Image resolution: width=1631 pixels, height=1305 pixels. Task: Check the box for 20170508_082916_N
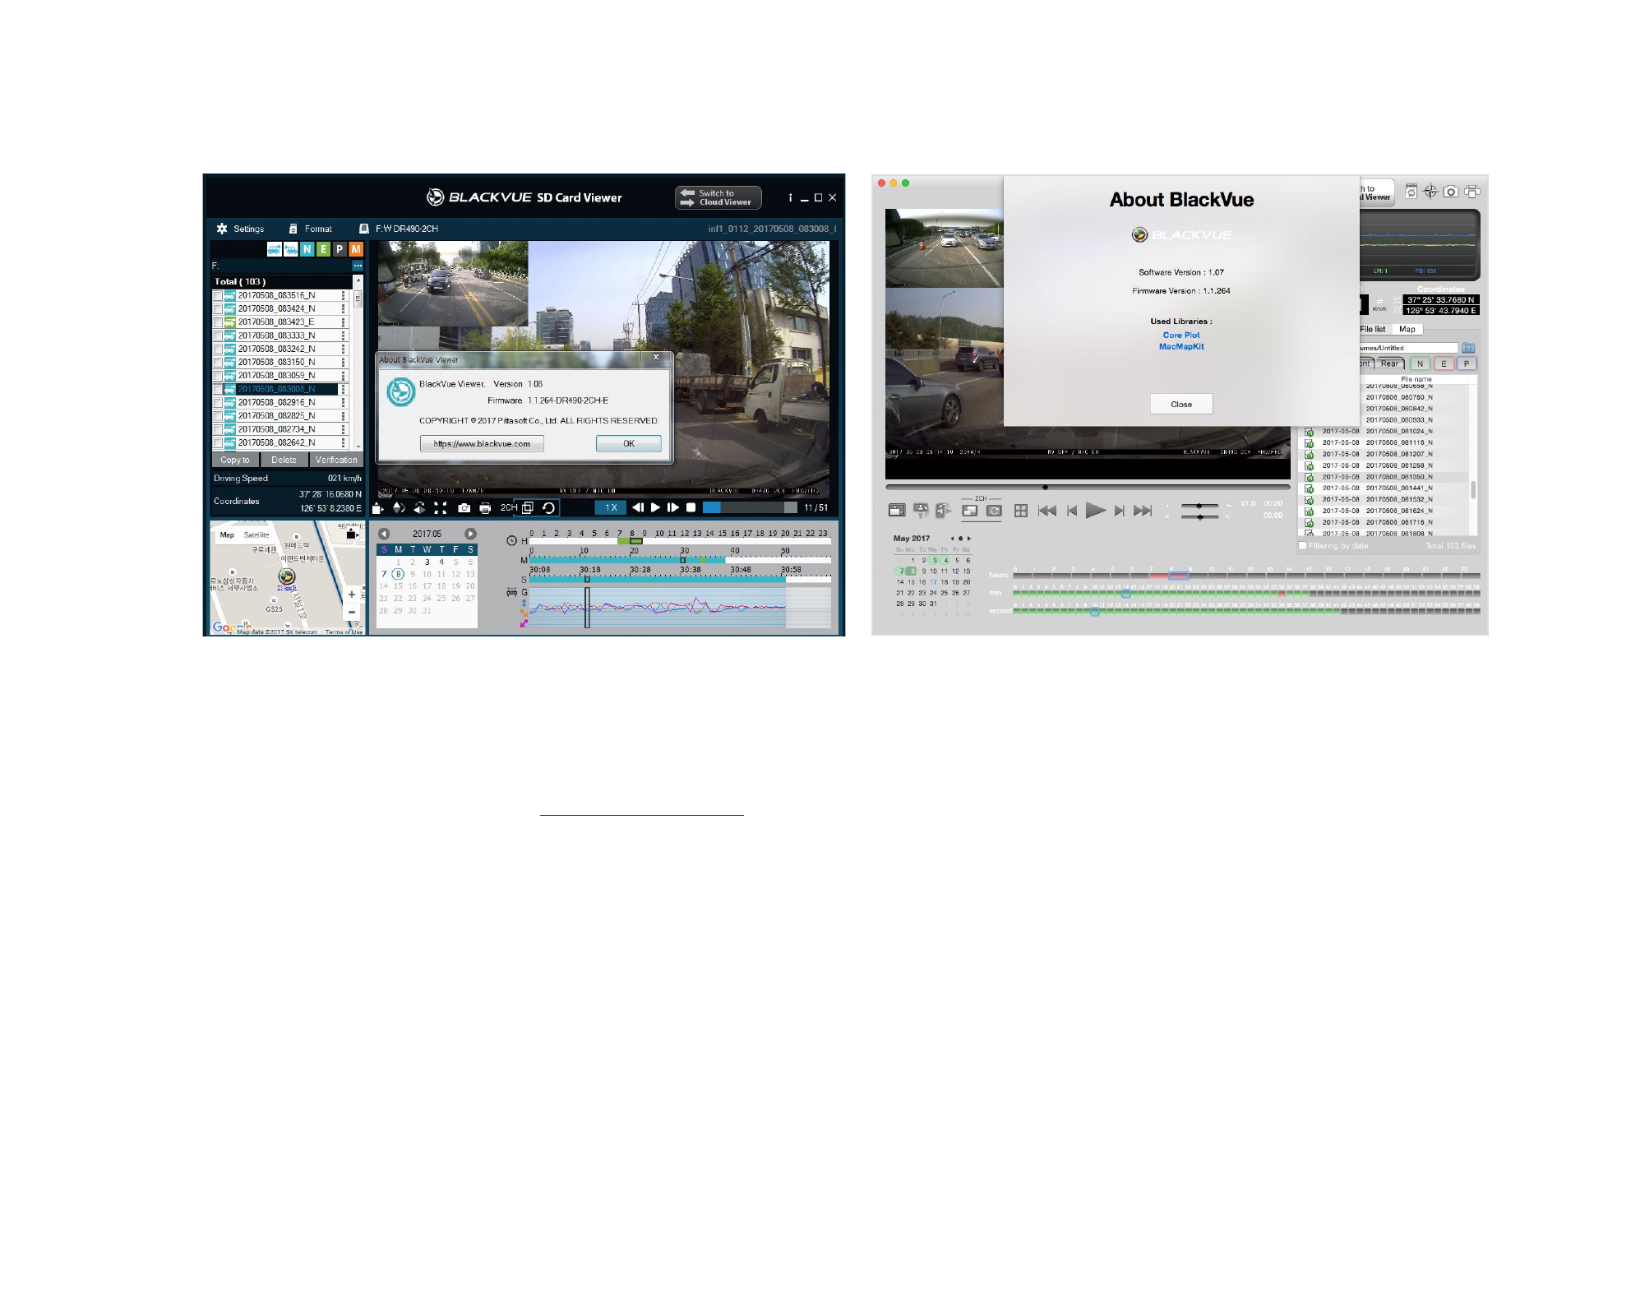[218, 403]
